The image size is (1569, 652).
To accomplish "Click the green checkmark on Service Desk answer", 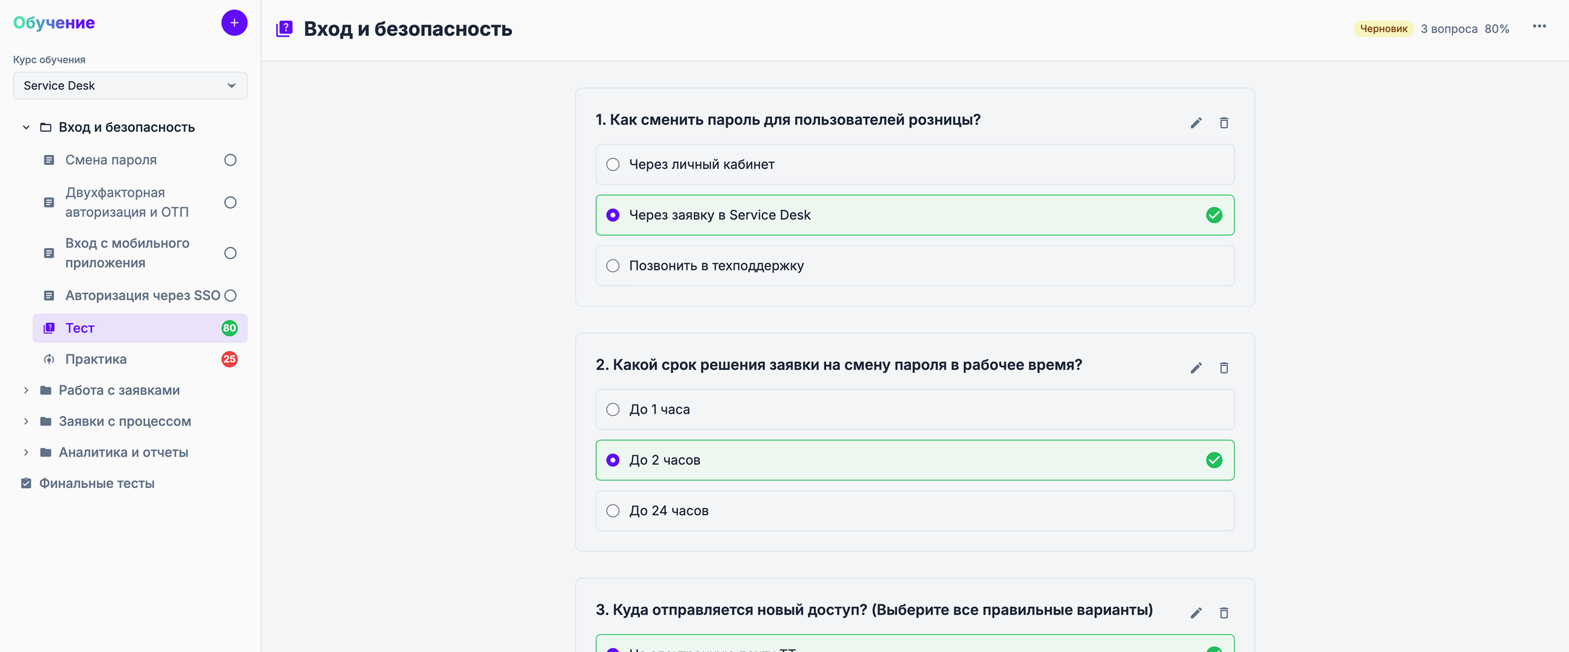I will tap(1214, 215).
